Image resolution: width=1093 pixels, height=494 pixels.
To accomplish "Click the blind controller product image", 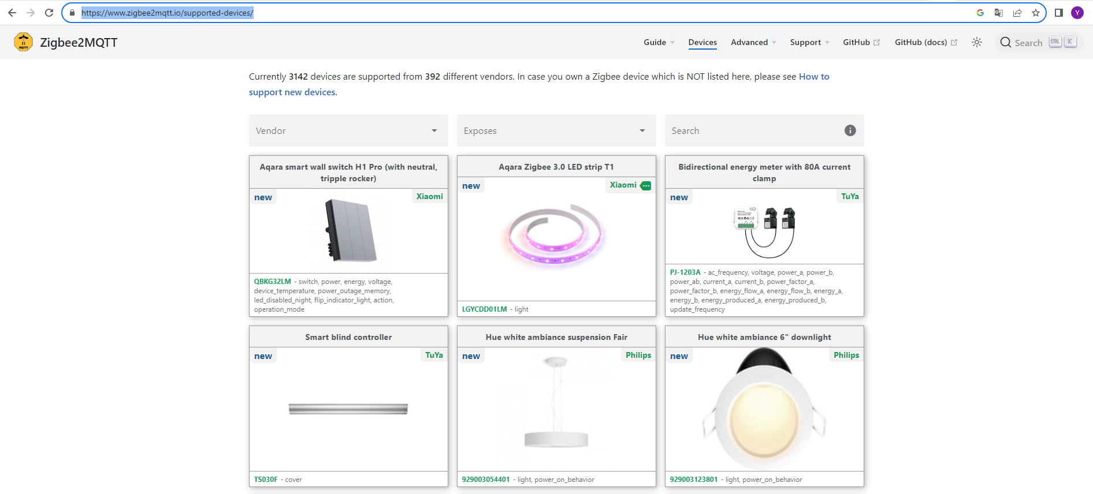I will pyautogui.click(x=348, y=409).
